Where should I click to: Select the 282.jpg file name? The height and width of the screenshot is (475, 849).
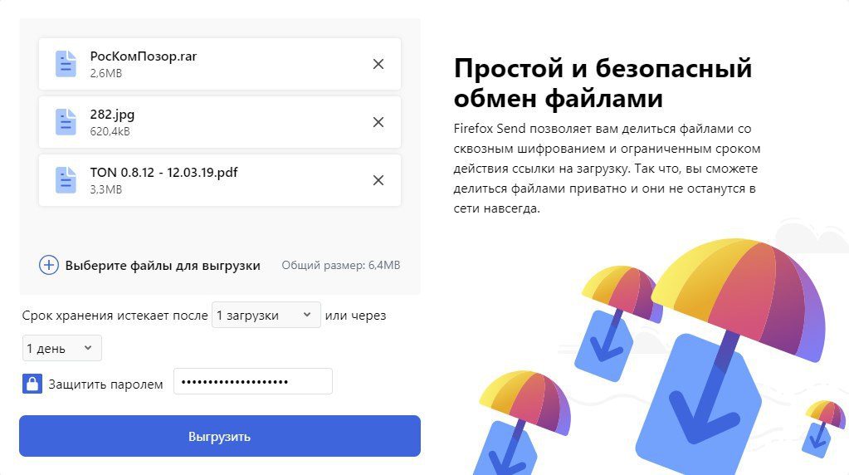pyautogui.click(x=112, y=115)
